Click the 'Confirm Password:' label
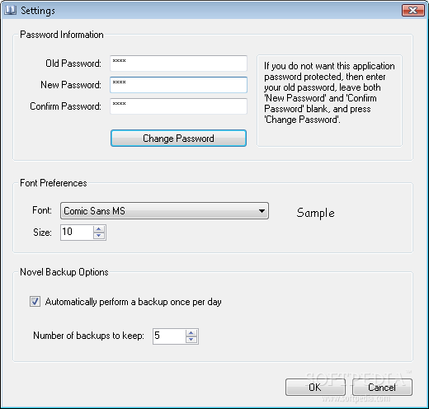429x409 pixels. click(65, 106)
